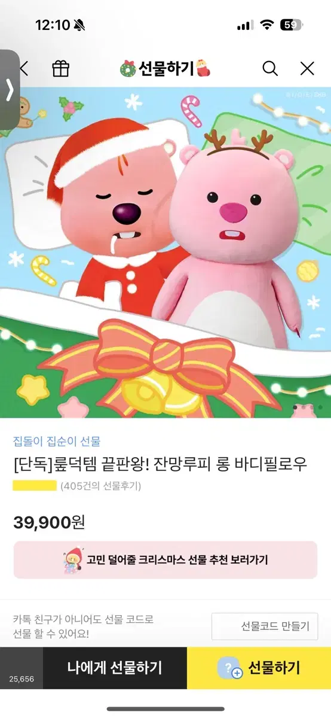The height and width of the screenshot is (718, 331).
Task: Expand the gray side handle chevron
Action: point(10,90)
